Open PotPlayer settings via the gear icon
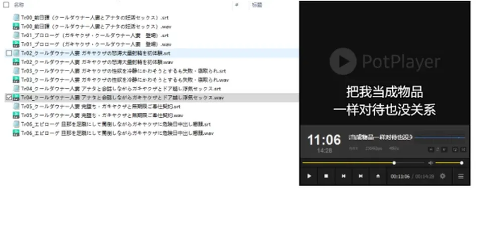This screenshot has width=484, height=239. (x=443, y=176)
